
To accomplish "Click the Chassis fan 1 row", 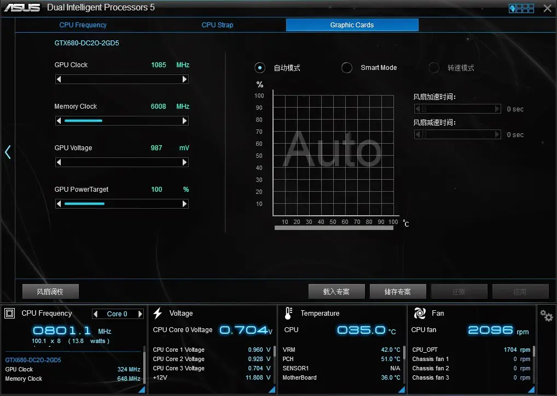I will tap(471, 359).
